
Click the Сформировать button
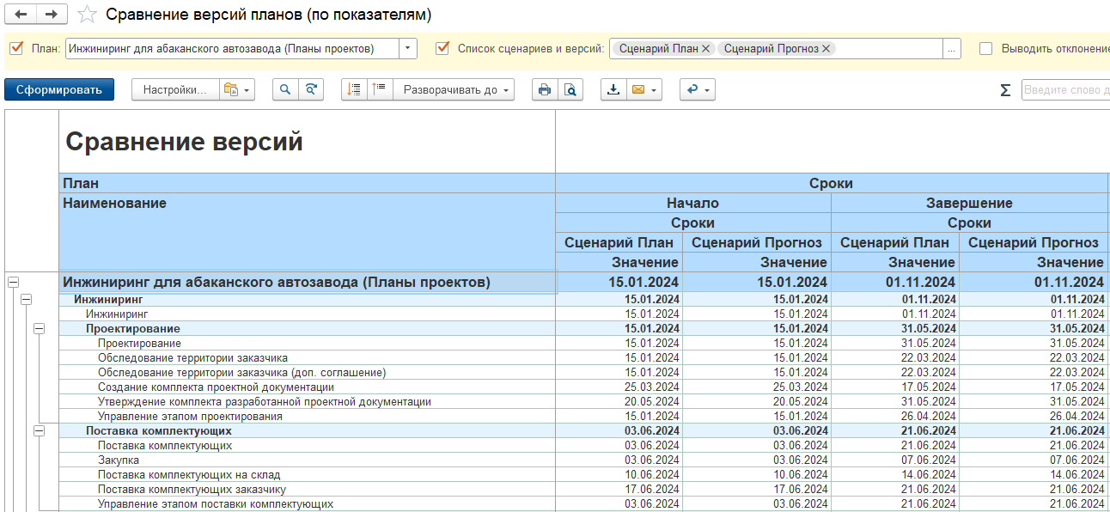(x=58, y=89)
